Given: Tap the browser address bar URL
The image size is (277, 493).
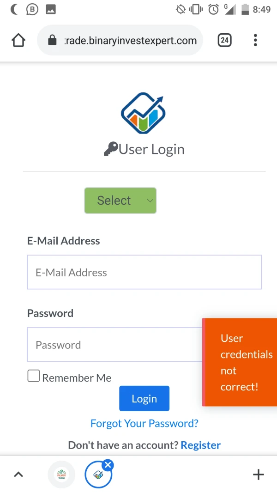Looking at the screenshot, I should click(x=131, y=41).
